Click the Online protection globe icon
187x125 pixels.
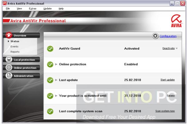pyautogui.click(x=8, y=68)
